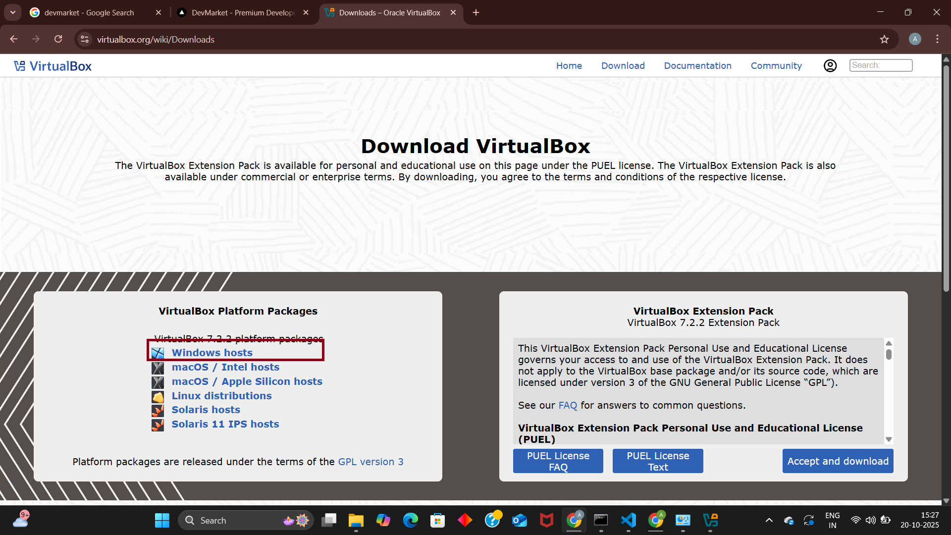Open the VirtualBox app from the taskbar
Viewport: 951px width, 535px height.
tap(711, 520)
